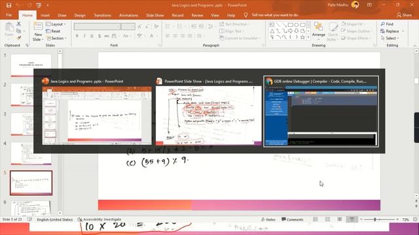Click the zoom in plus button
Image resolution: width=419 pixels, height=235 pixels.
pyautogui.click(x=397, y=219)
